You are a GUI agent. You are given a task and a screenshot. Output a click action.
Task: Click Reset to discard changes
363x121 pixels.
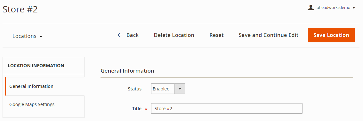coord(216,35)
